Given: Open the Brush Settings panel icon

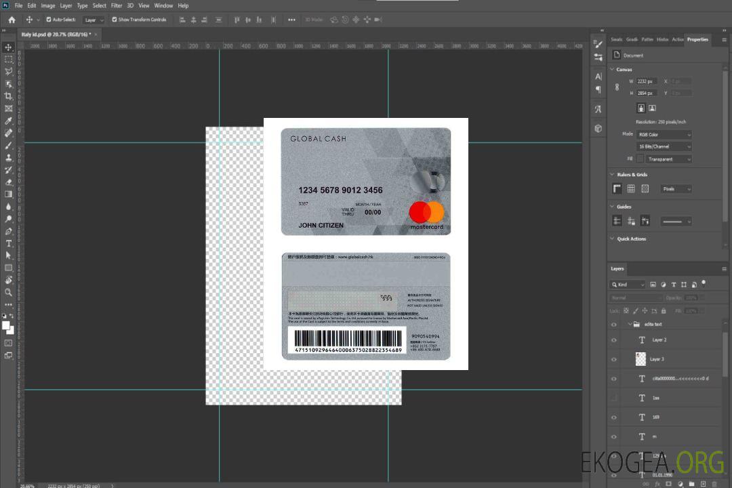Looking at the screenshot, I should tap(598, 44).
